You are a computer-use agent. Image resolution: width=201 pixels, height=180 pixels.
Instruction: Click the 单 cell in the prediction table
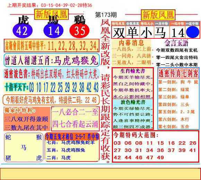(133, 33)
